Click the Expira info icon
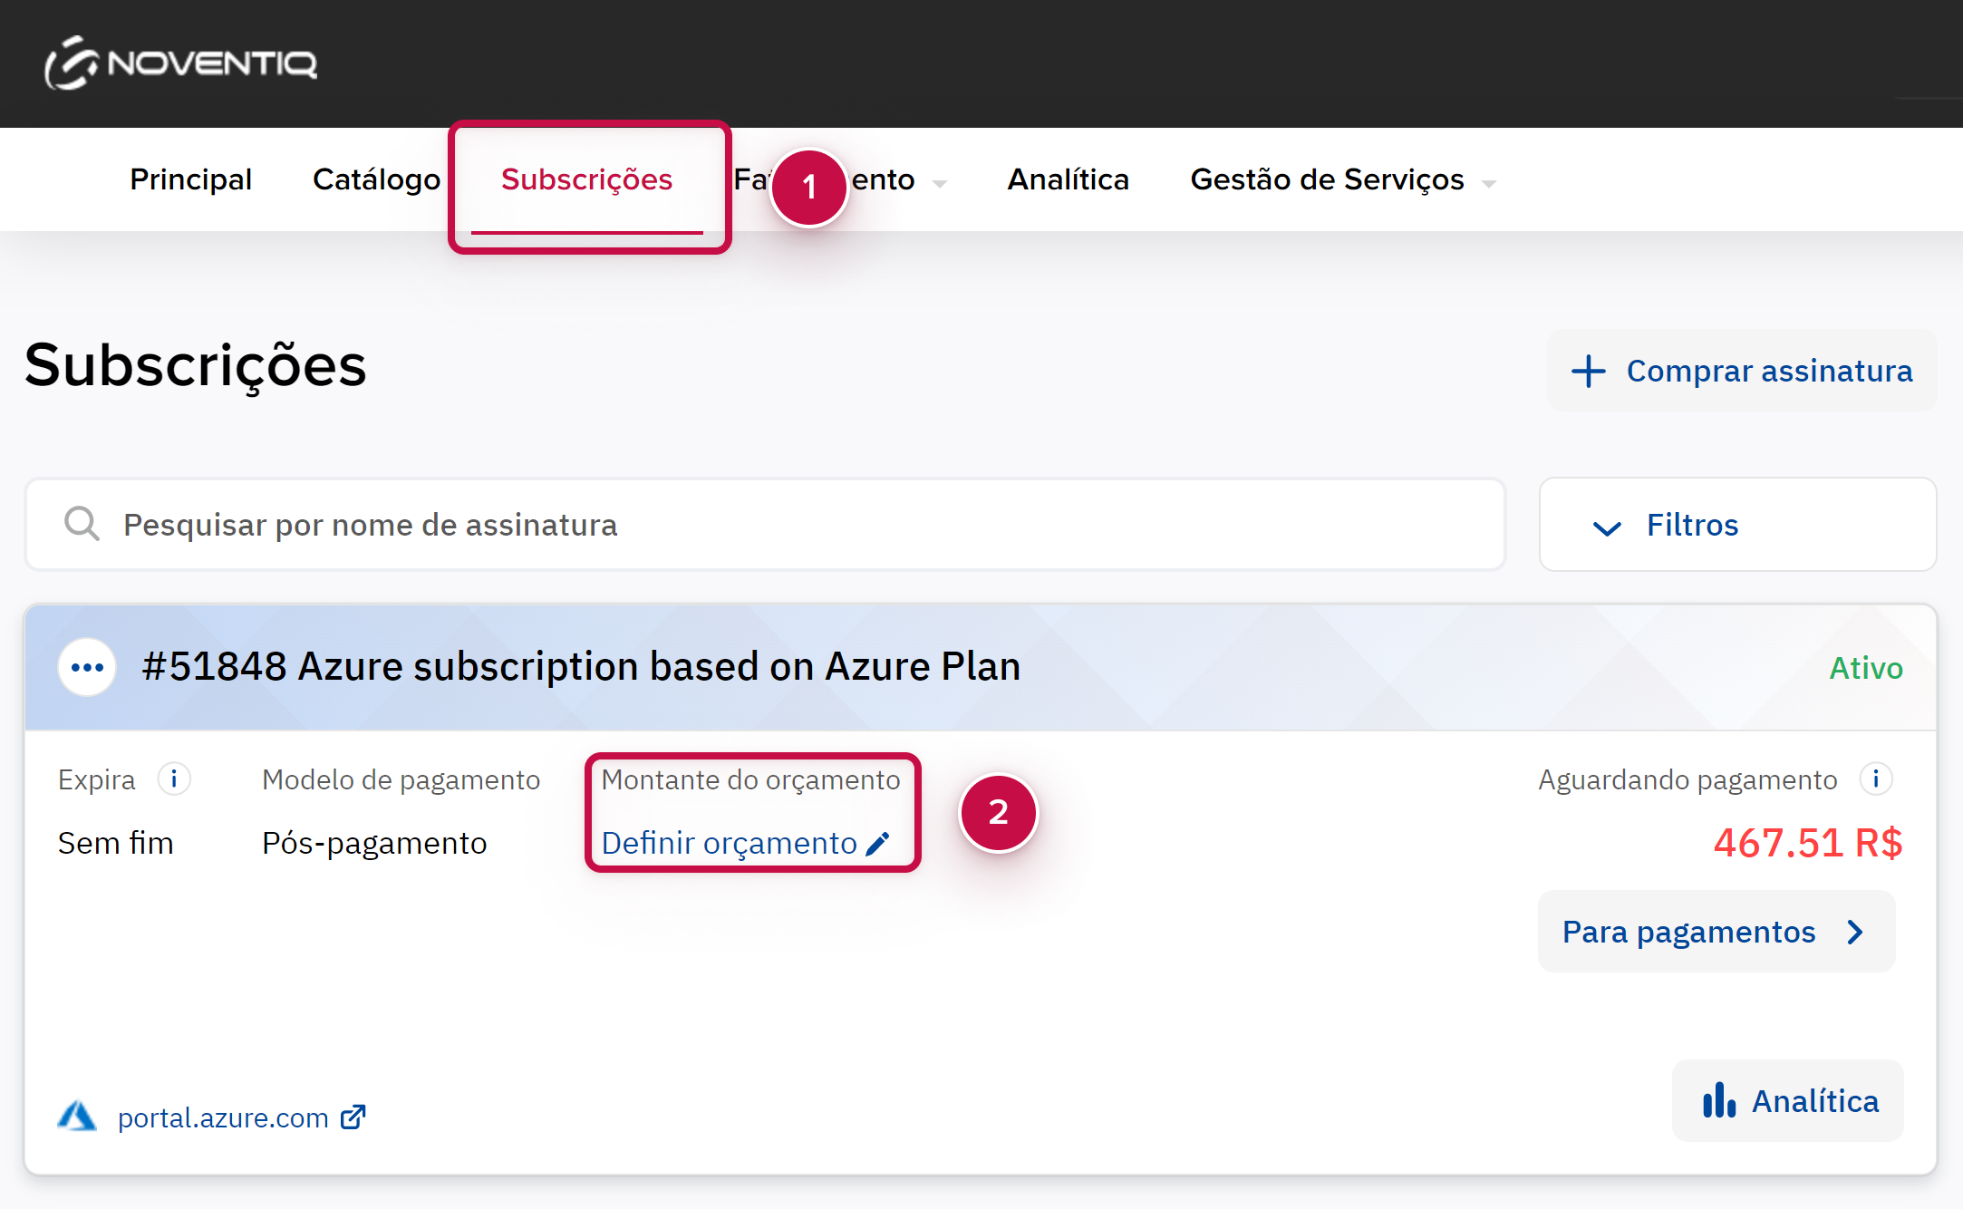This screenshot has width=1963, height=1209. point(173,779)
